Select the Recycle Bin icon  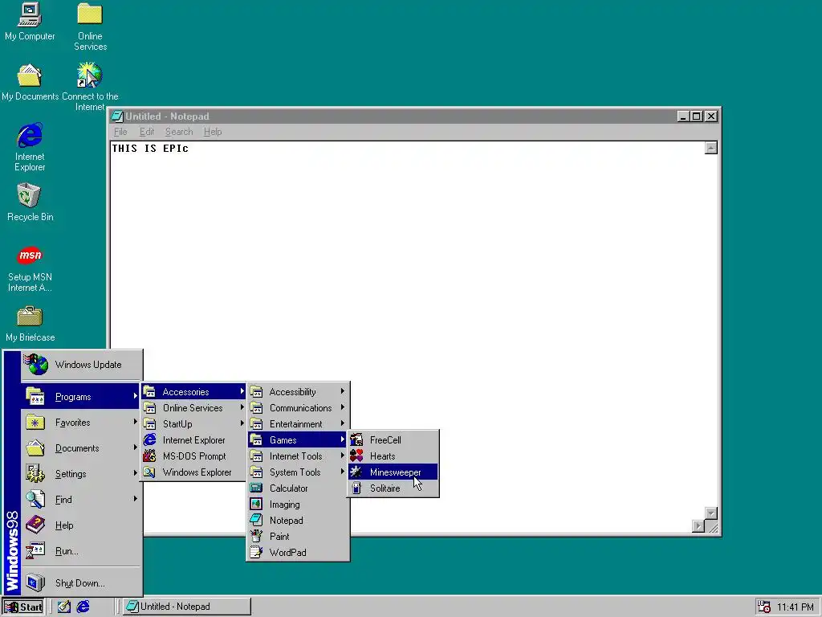click(x=30, y=202)
